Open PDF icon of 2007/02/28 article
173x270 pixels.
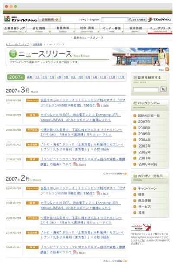[x=99, y=193]
